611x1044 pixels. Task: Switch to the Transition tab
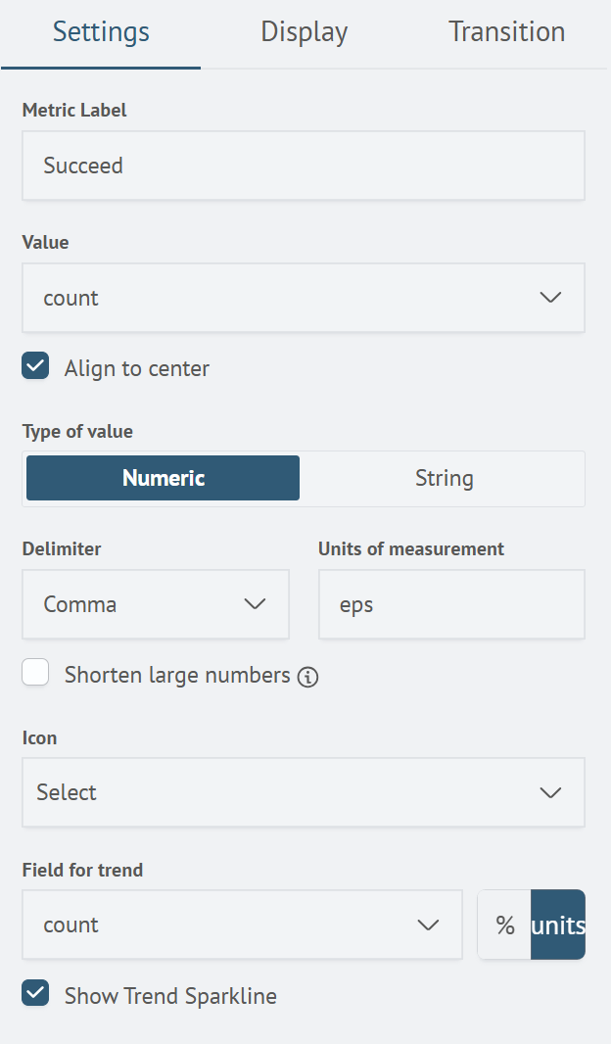506,32
